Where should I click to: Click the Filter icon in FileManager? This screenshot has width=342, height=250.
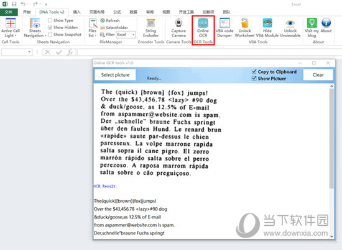point(103,34)
